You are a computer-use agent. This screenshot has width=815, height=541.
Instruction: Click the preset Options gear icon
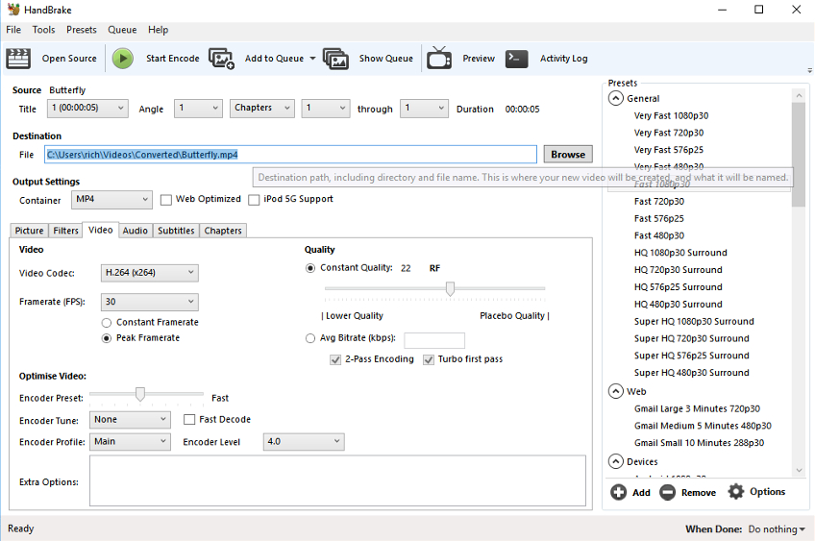[736, 492]
